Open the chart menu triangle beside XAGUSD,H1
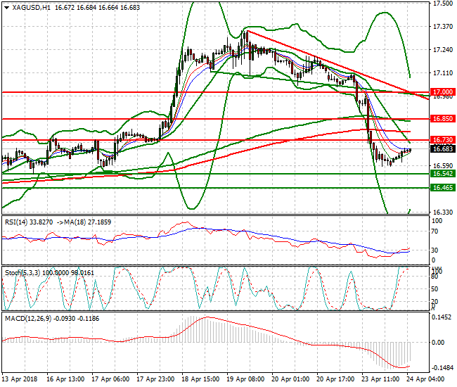This screenshot has height=387, width=457. 7,8
